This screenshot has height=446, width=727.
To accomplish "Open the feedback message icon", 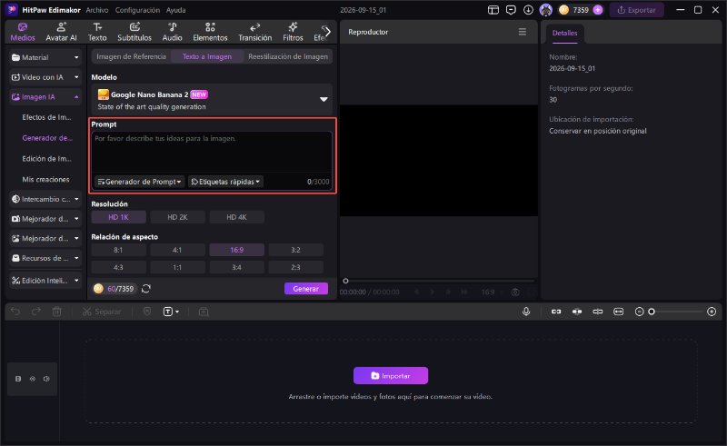I will (511, 10).
